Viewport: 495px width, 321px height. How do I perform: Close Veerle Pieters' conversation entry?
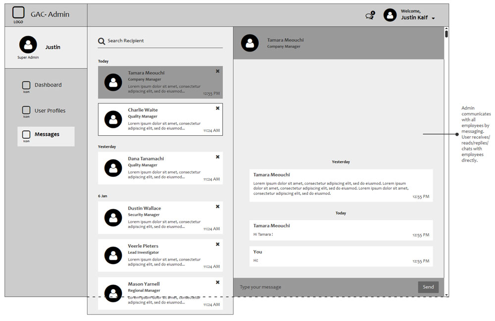pyautogui.click(x=217, y=244)
